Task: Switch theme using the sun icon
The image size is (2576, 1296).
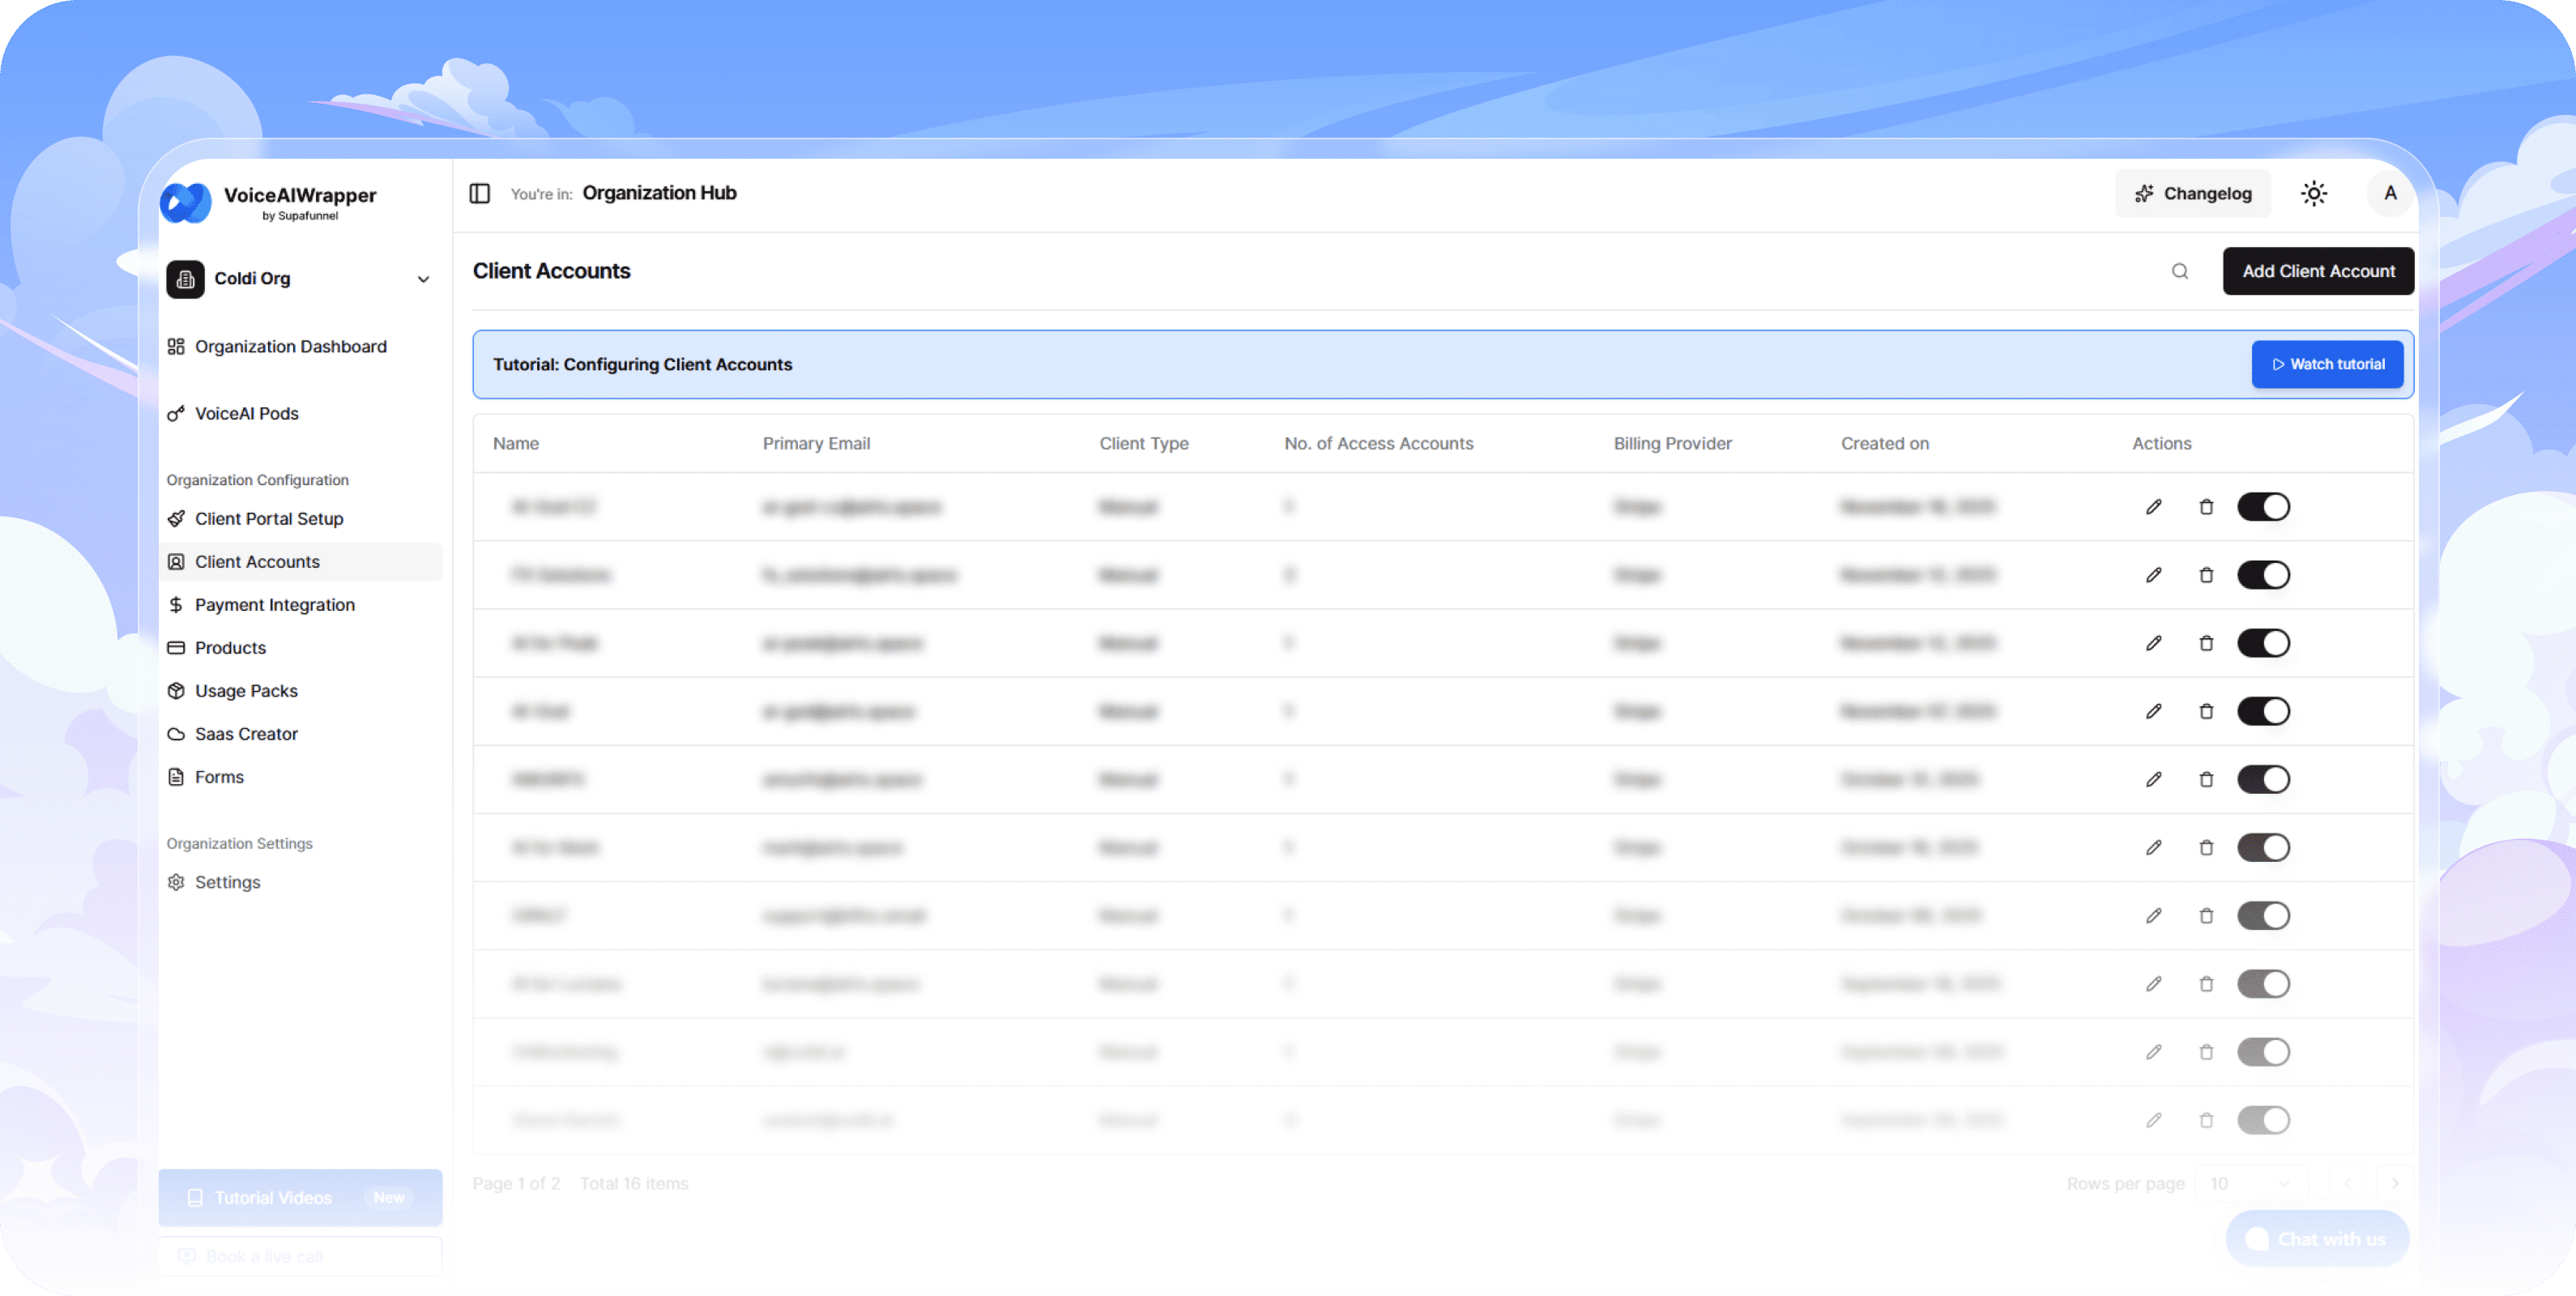Action: coord(2314,192)
